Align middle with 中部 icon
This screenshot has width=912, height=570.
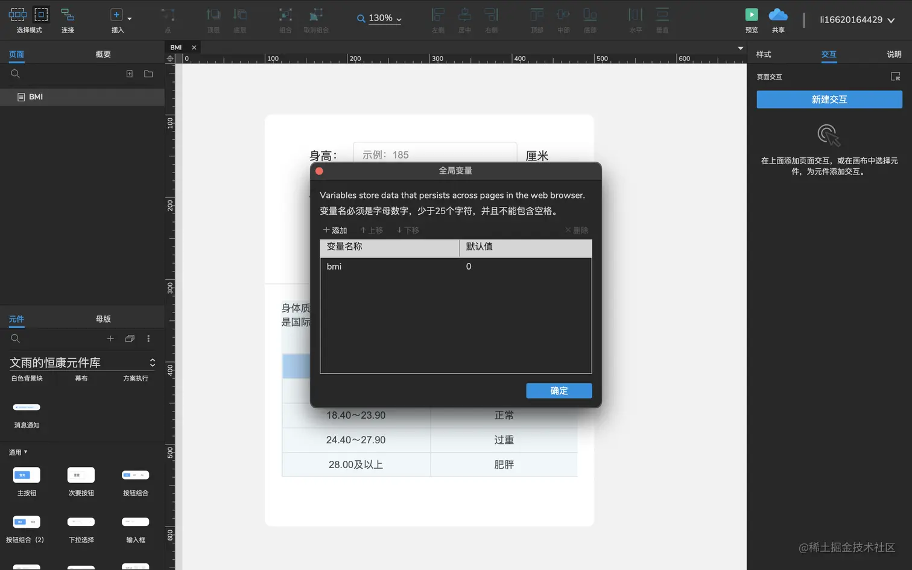coord(563,14)
